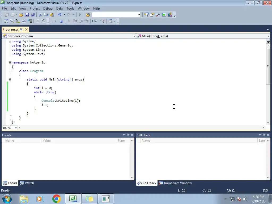Image resolution: width=272 pixels, height=204 pixels.
Task: Collapse the static void Main method
Action: pyautogui.click(x=10, y=79)
